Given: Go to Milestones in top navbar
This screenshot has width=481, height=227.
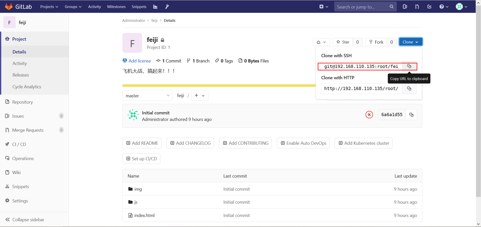Looking at the screenshot, I should 116,7.
